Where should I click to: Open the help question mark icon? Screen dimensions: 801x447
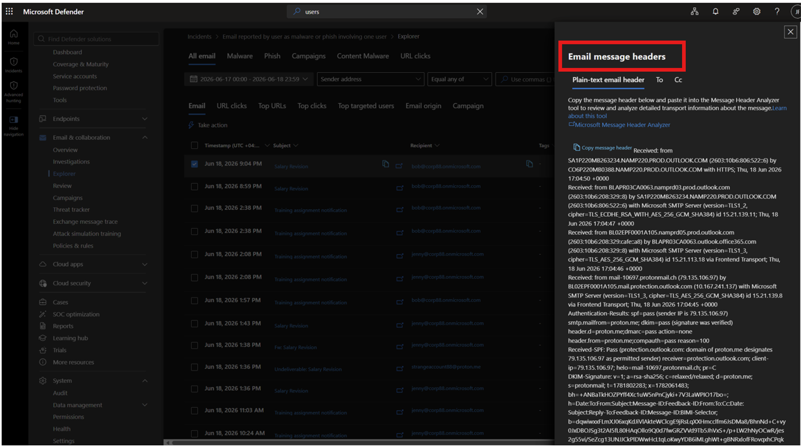click(777, 11)
